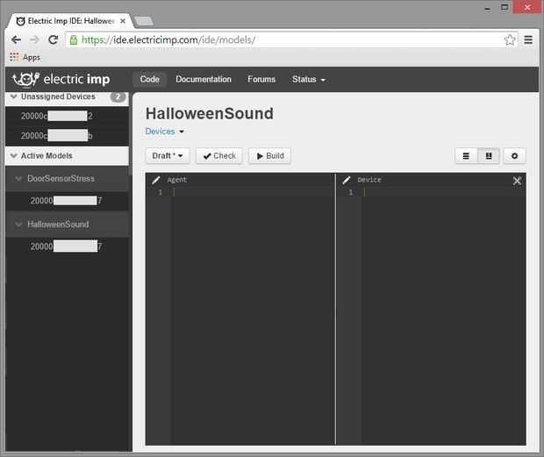544x457 pixels.
Task: Collapse the HalloweenSound model in sidebar
Action: [x=18, y=225]
